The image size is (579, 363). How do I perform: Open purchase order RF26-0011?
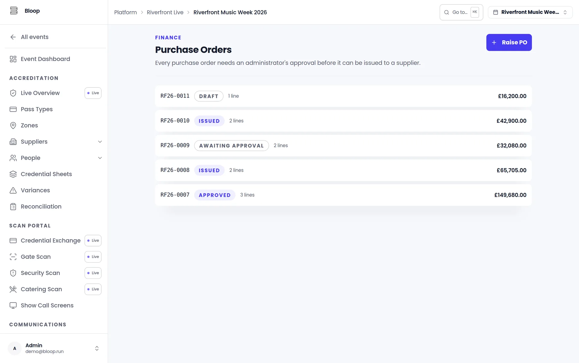(343, 96)
